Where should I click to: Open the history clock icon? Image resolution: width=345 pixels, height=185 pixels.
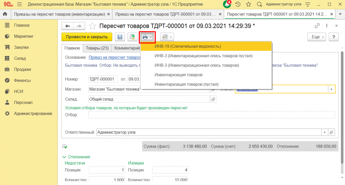click(238, 4)
